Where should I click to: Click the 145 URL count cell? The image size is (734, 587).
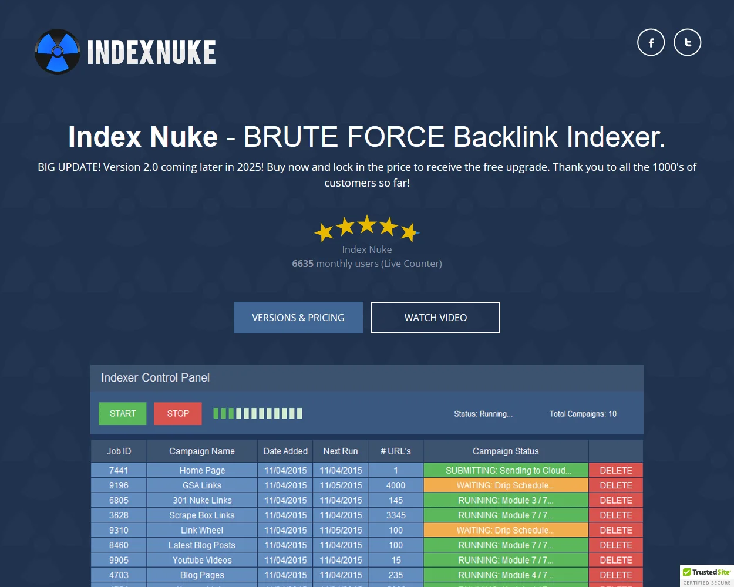396,500
